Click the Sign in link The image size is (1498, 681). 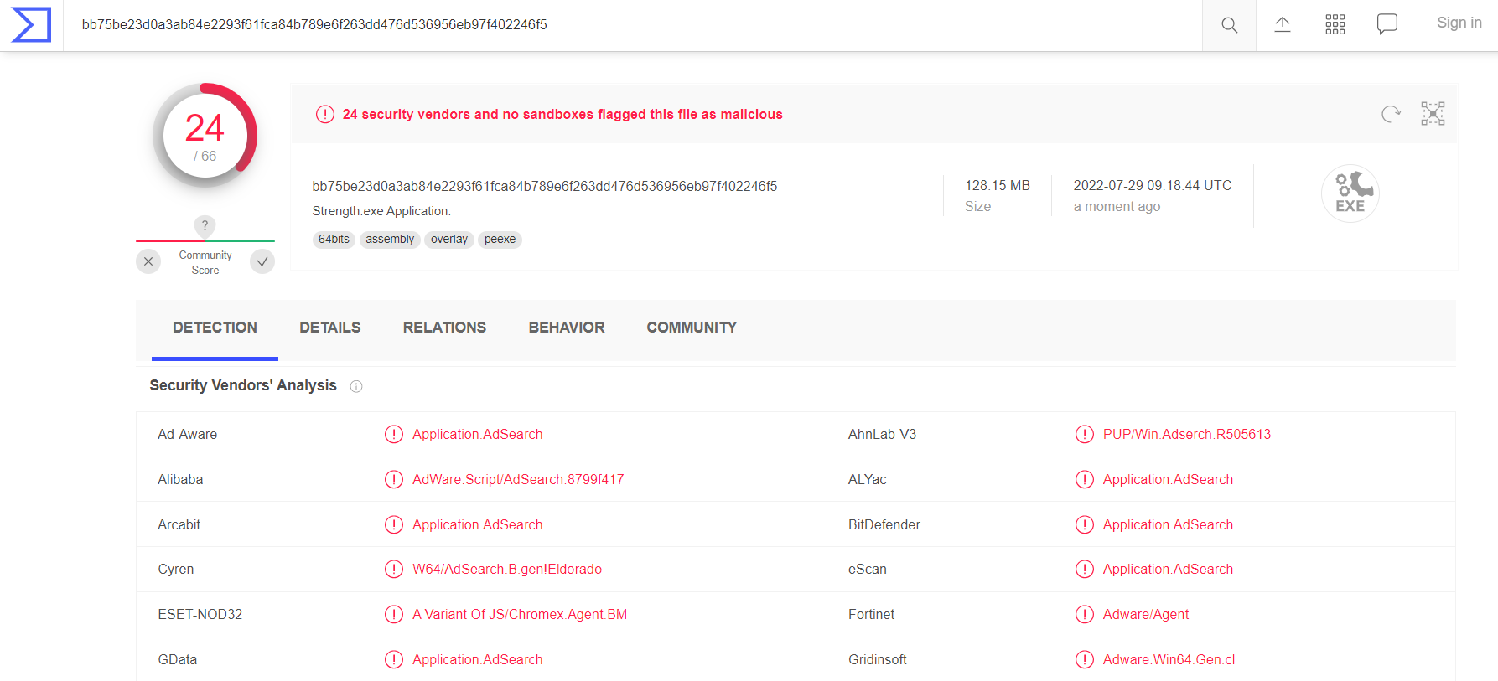coord(1459,23)
